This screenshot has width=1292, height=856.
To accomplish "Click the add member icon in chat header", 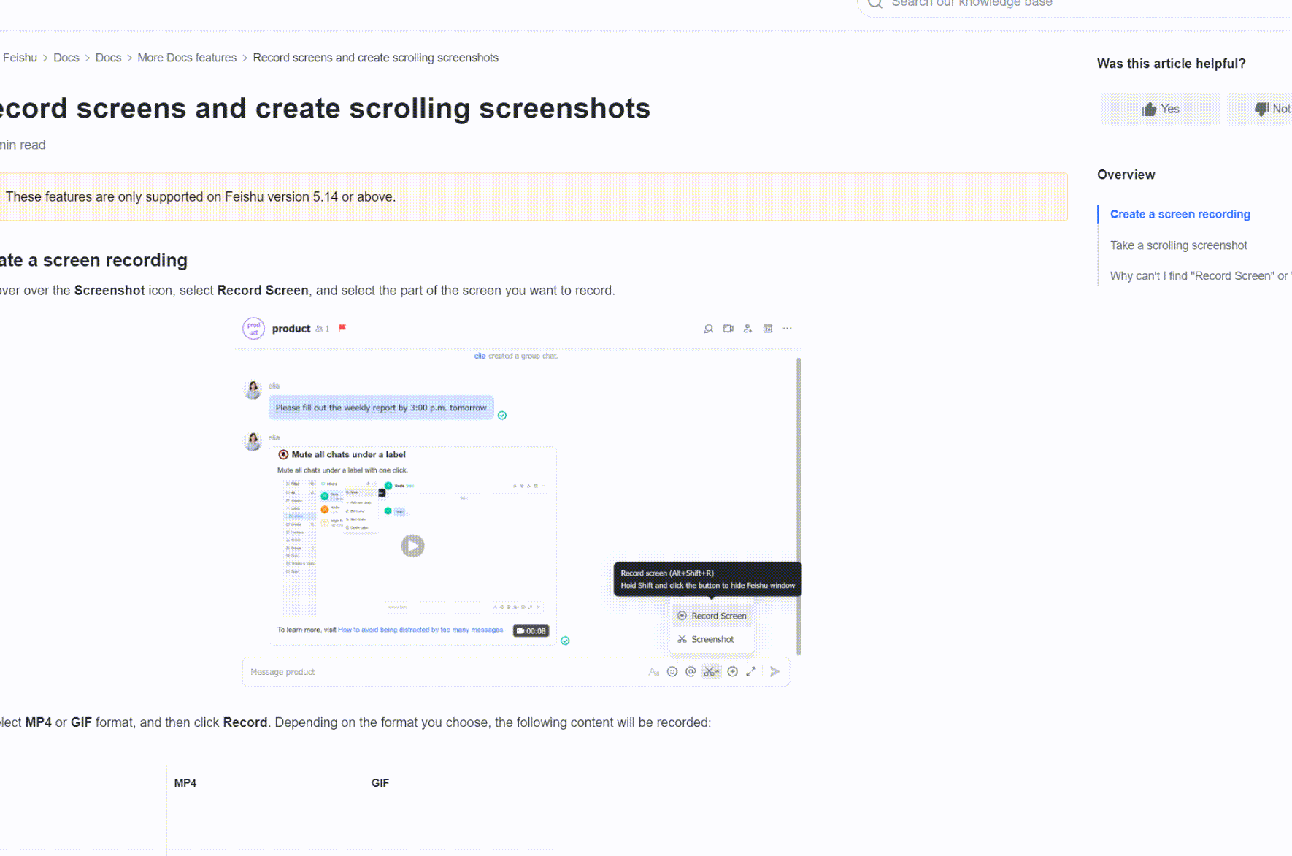I will [747, 328].
